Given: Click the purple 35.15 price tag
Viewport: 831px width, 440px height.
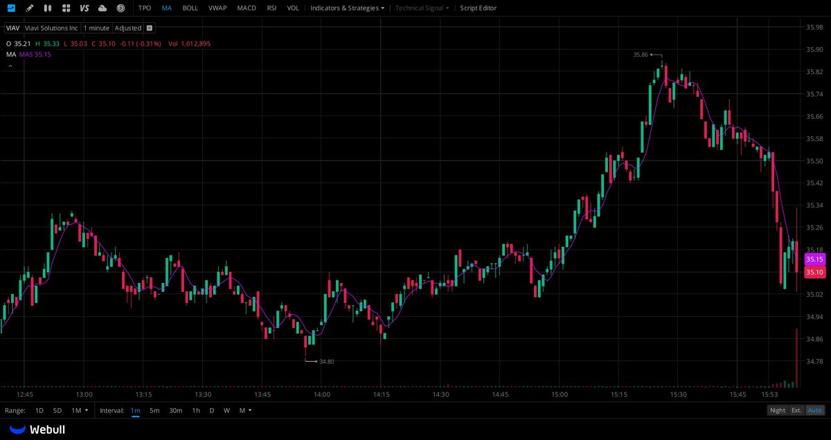Looking at the screenshot, I should 814,259.
